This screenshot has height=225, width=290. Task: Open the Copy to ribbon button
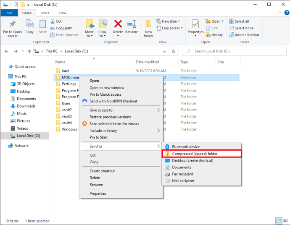102,29
